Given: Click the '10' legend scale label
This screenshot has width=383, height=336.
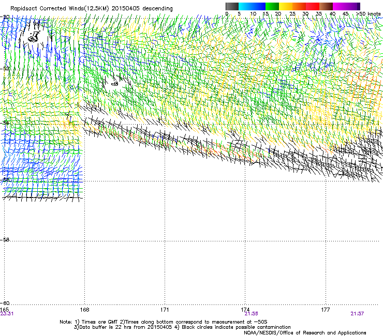Looking at the screenshot, I should click(253, 14).
